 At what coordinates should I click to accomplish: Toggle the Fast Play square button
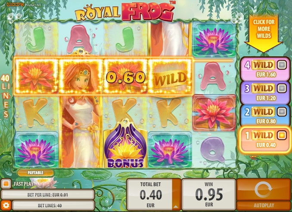[x=6, y=184]
